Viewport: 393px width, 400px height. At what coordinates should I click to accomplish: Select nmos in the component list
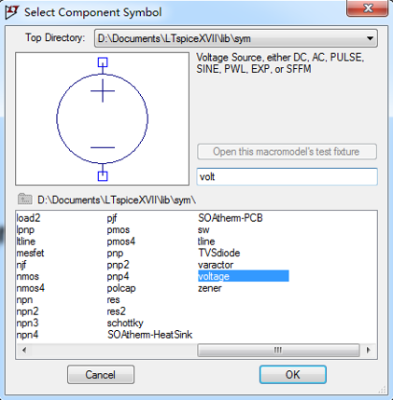tap(28, 276)
